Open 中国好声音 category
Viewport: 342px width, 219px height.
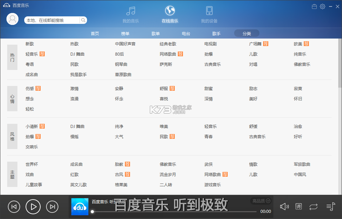(125, 44)
